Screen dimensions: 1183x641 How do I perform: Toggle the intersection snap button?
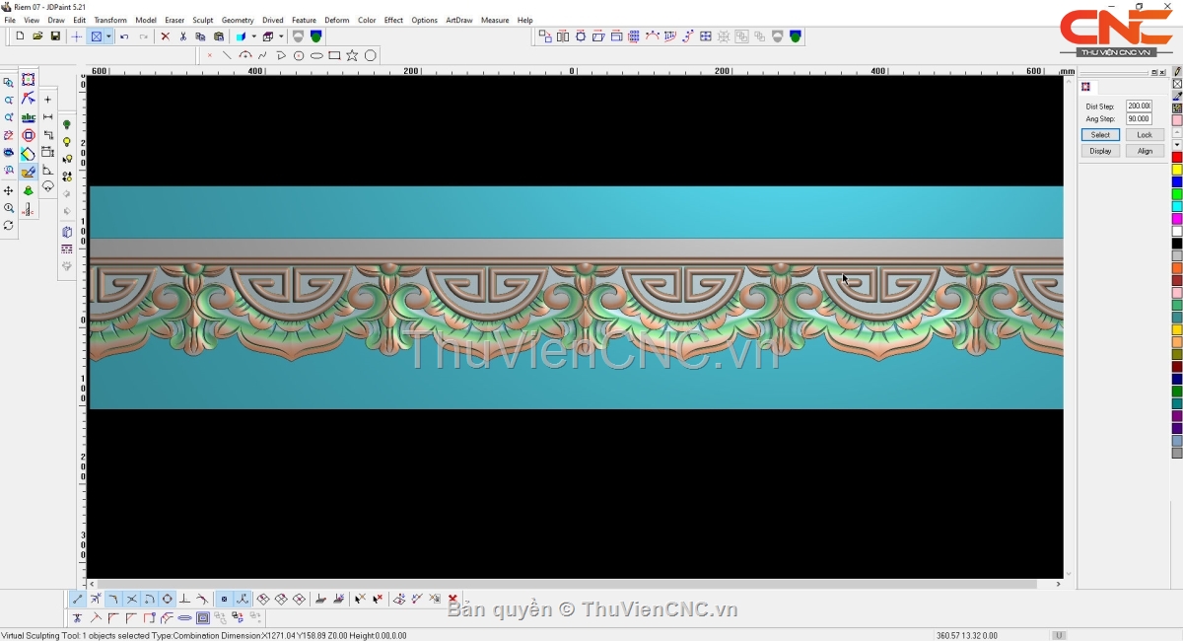coord(131,599)
